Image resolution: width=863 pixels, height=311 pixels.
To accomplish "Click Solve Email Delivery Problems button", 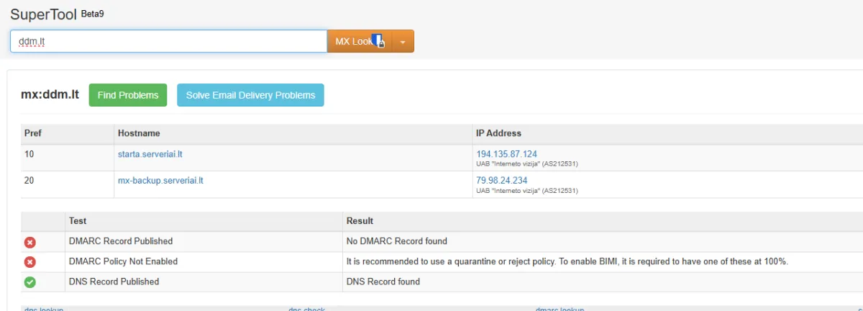I will click(250, 95).
